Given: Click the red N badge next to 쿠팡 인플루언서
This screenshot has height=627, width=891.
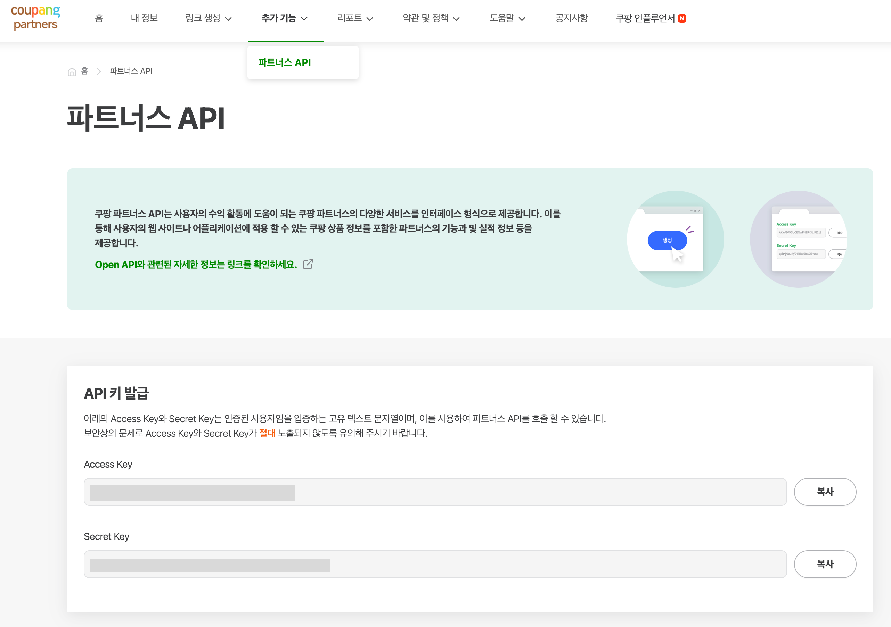Looking at the screenshot, I should [x=682, y=18].
